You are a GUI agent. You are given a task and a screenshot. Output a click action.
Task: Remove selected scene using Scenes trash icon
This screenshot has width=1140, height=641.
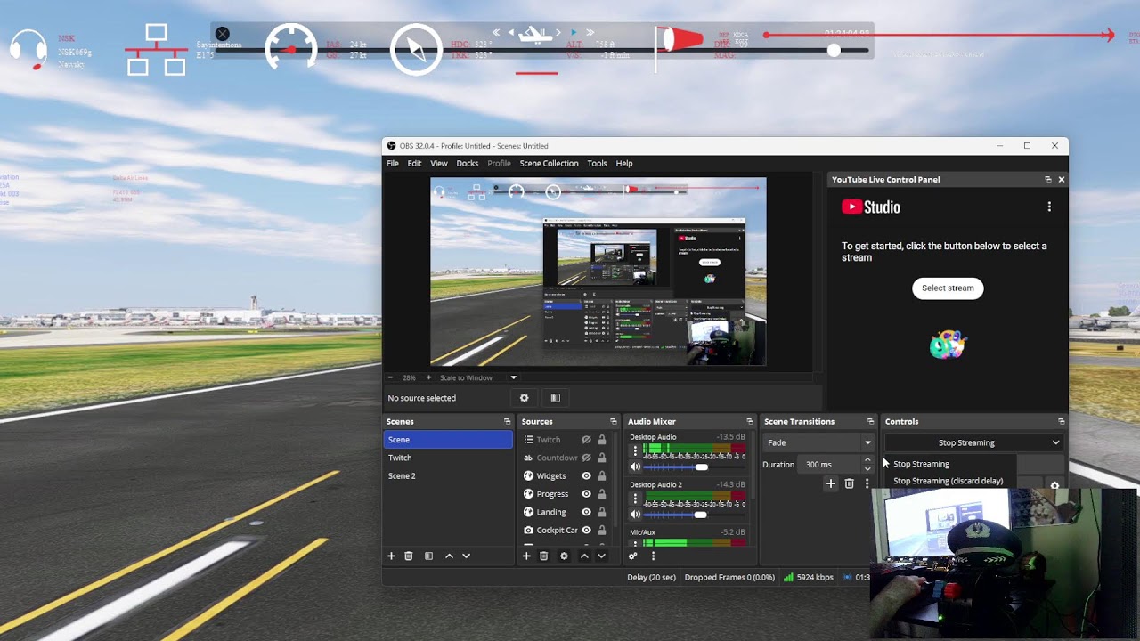pyautogui.click(x=409, y=556)
